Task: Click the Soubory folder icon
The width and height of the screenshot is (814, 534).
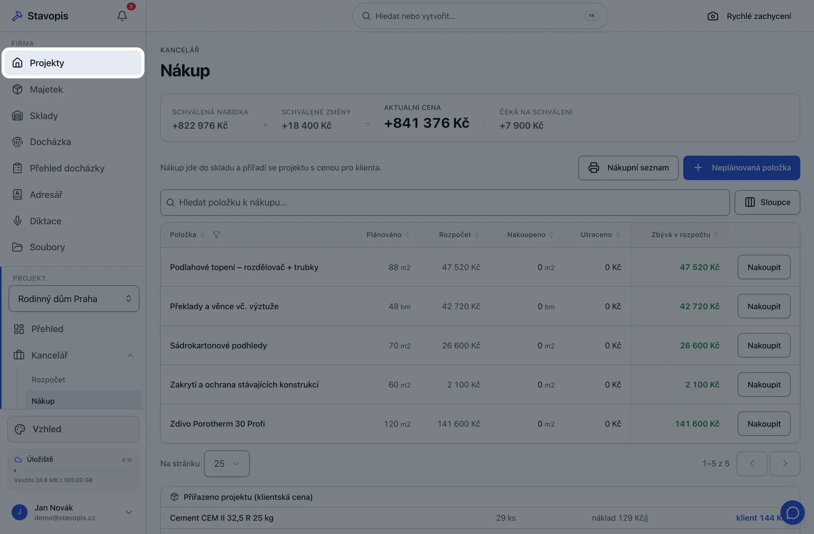Action: (17, 247)
